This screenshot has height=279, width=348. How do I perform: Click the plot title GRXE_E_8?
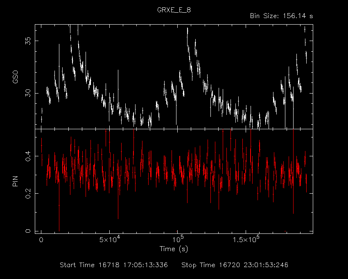click(x=174, y=10)
